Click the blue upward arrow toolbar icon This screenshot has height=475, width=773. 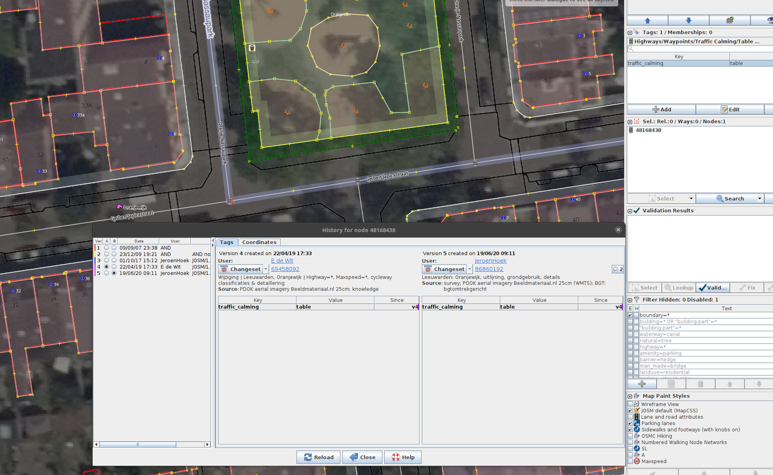click(x=647, y=20)
